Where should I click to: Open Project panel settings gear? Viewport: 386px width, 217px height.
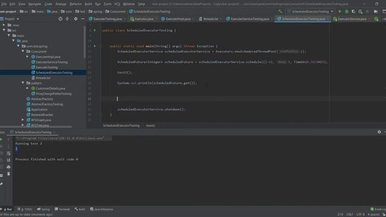tap(75, 19)
